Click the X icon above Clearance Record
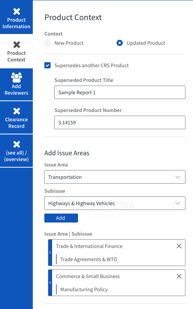 click(17, 111)
